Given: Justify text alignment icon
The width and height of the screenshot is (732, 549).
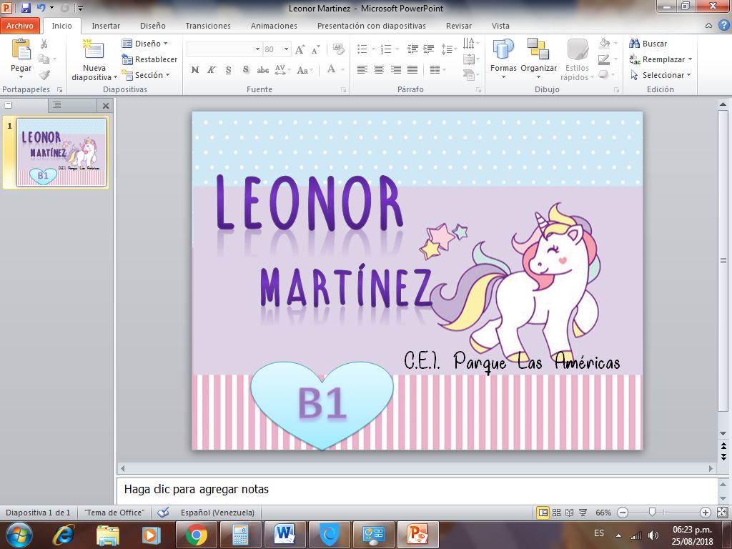Looking at the screenshot, I should pyautogui.click(x=412, y=70).
